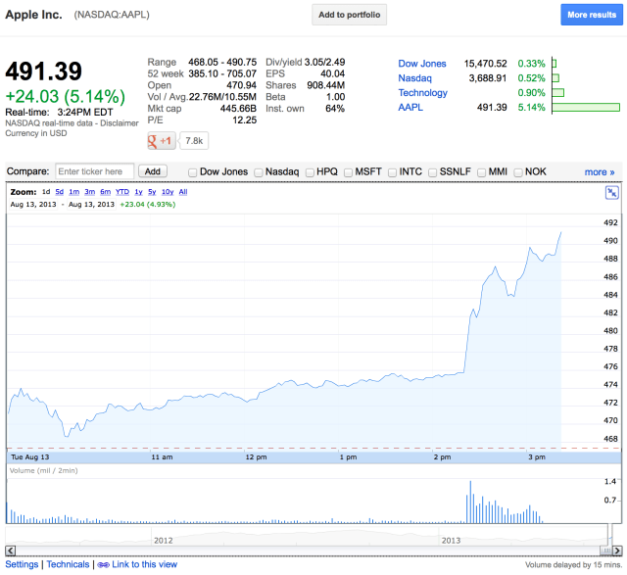
Task: Set chart zoom to 1d
Action: pos(46,192)
